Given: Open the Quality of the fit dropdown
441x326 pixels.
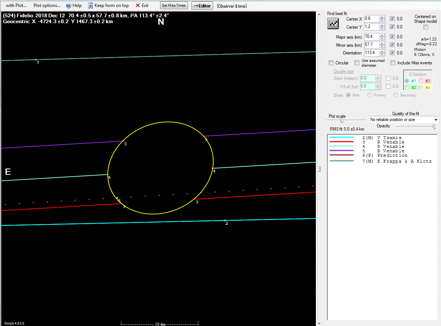Looking at the screenshot, I should tap(404, 120).
